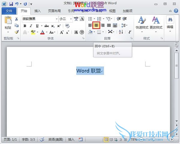Apply red font color A button
The width and height of the screenshot is (180, 144).
click(x=42, y=32)
